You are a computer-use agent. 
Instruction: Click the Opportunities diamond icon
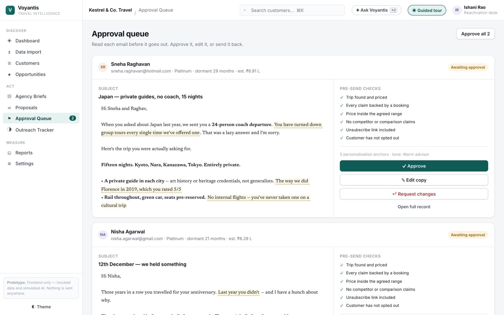(9, 74)
